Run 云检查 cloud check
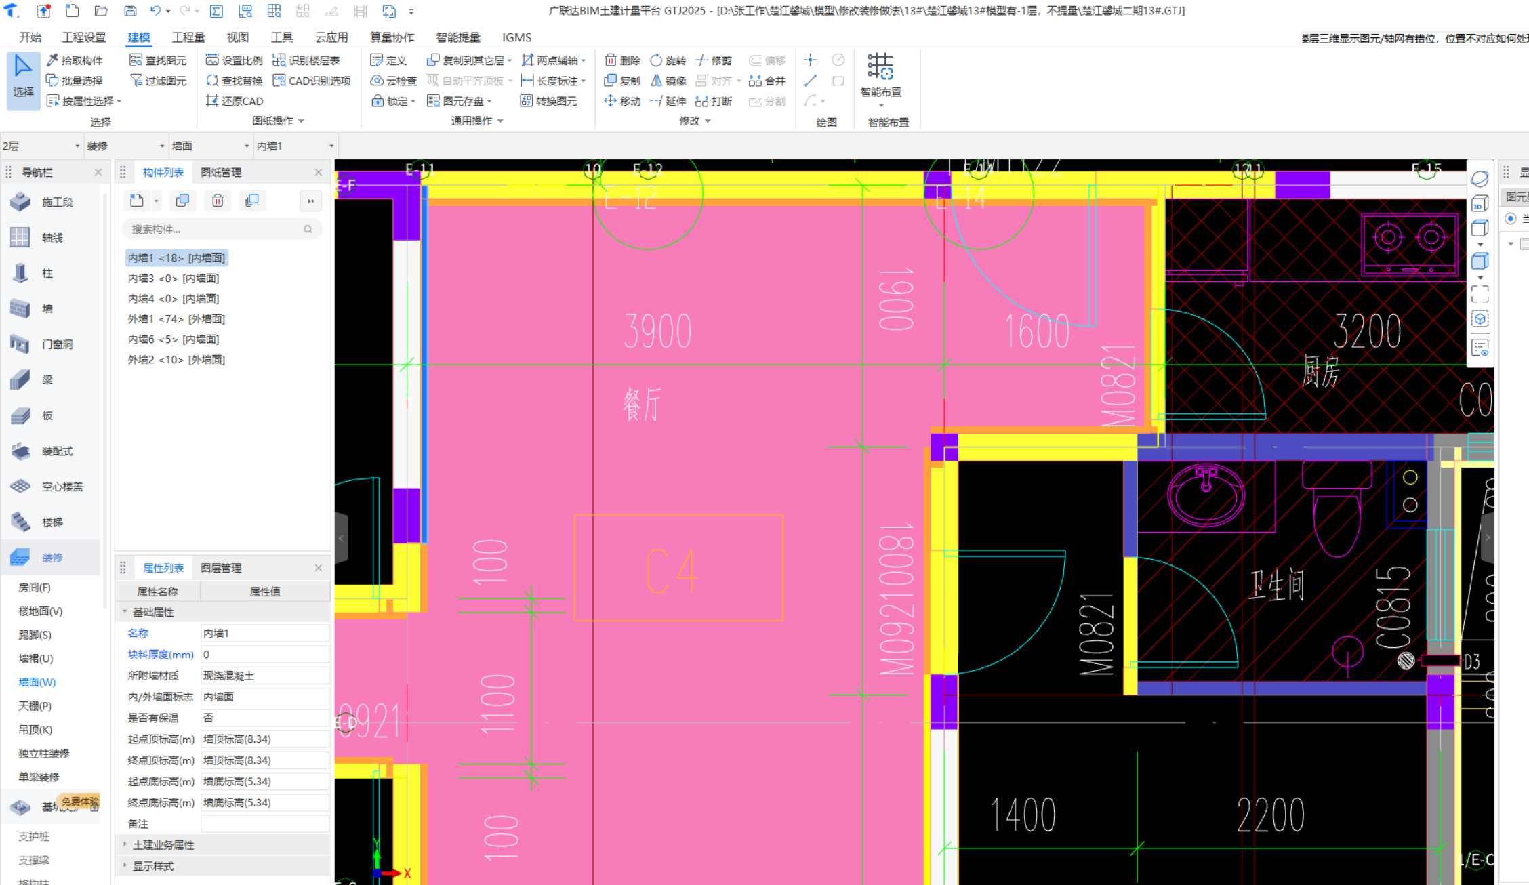Image resolution: width=1529 pixels, height=885 pixels. [x=394, y=81]
